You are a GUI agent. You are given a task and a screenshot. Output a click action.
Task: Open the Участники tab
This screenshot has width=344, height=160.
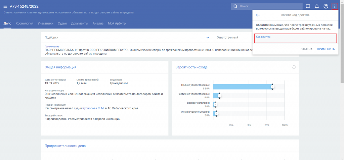pyautogui.click(x=45, y=23)
